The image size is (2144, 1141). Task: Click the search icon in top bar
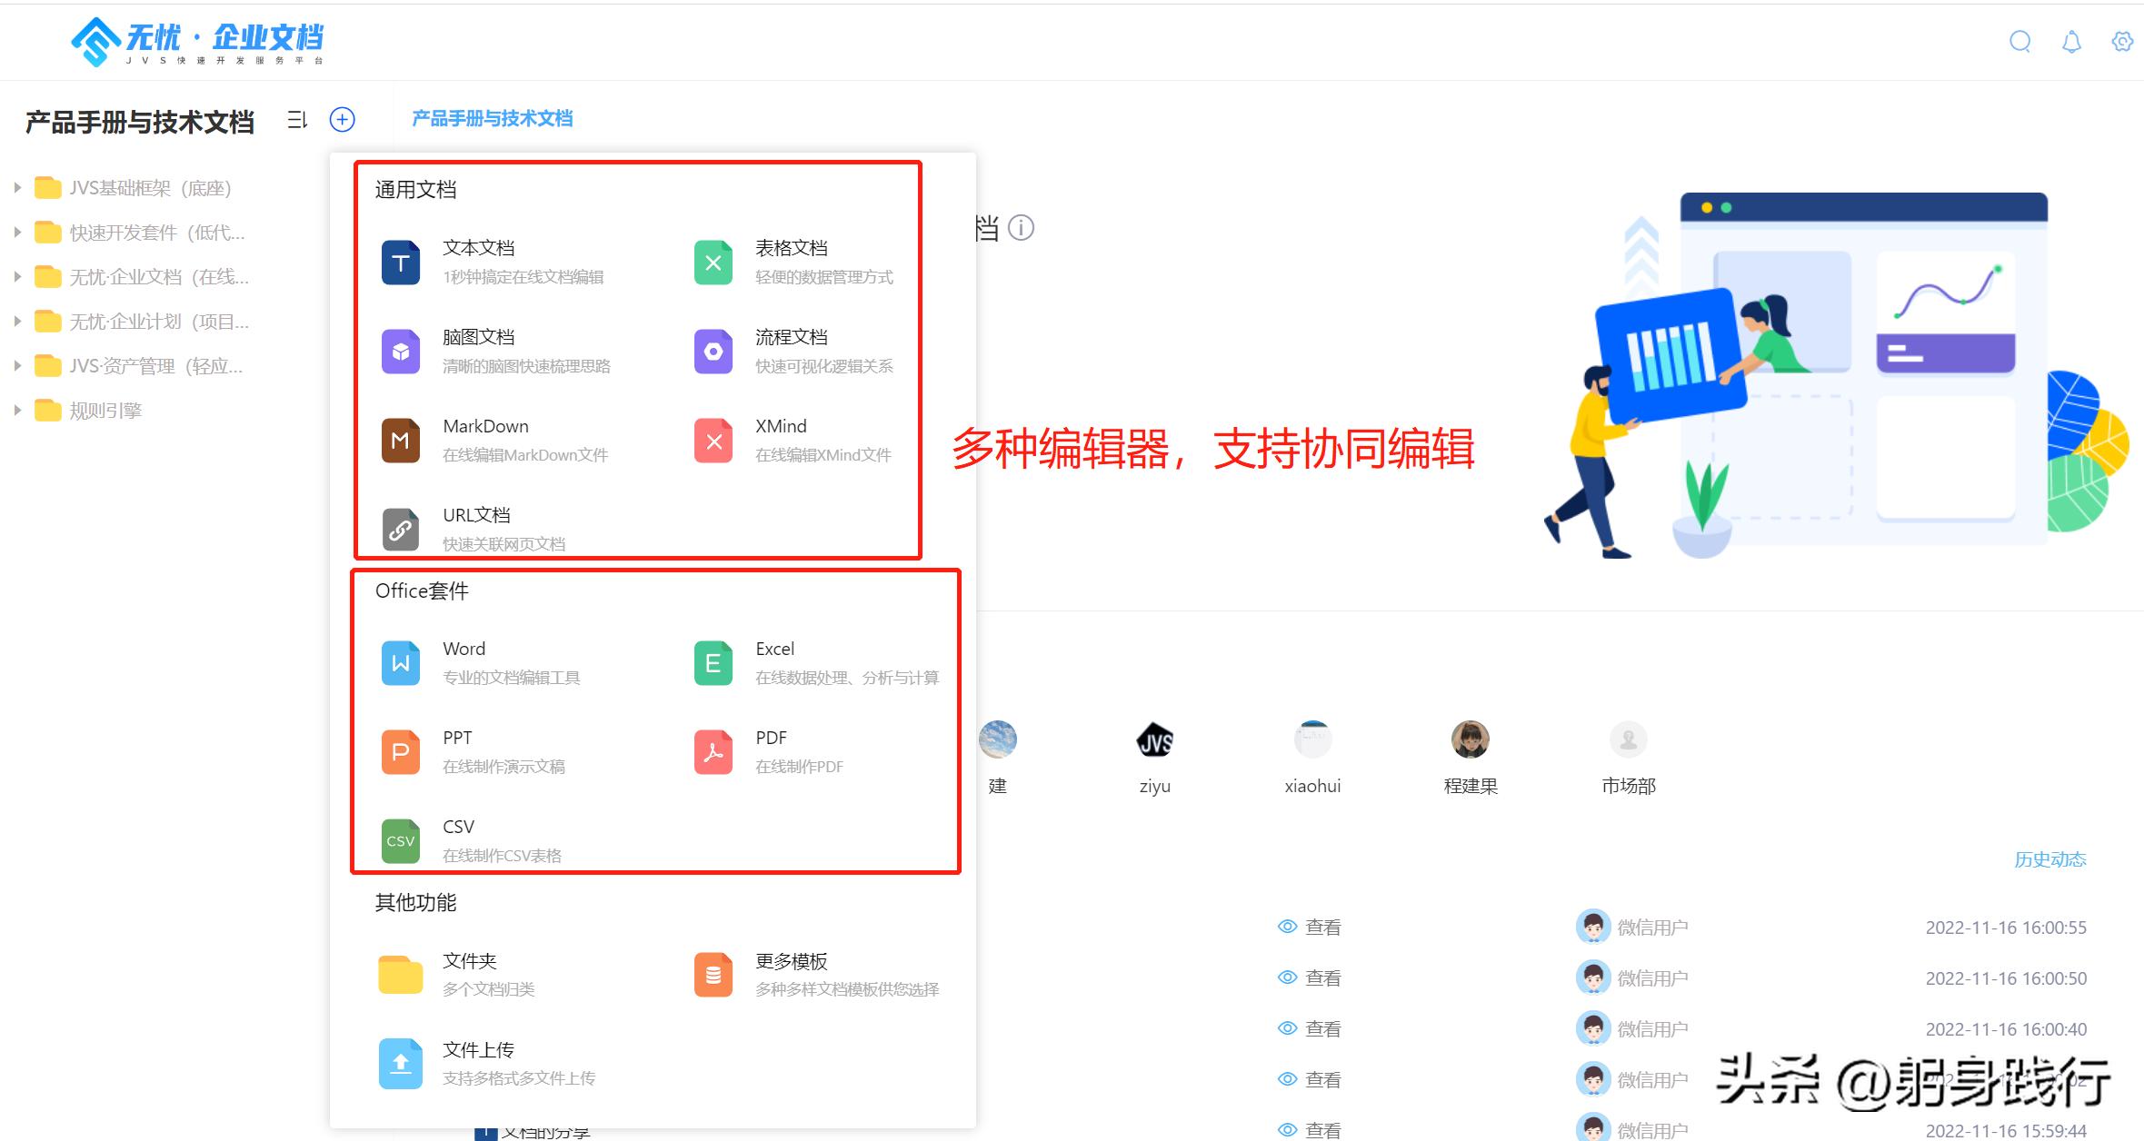point(2019,42)
